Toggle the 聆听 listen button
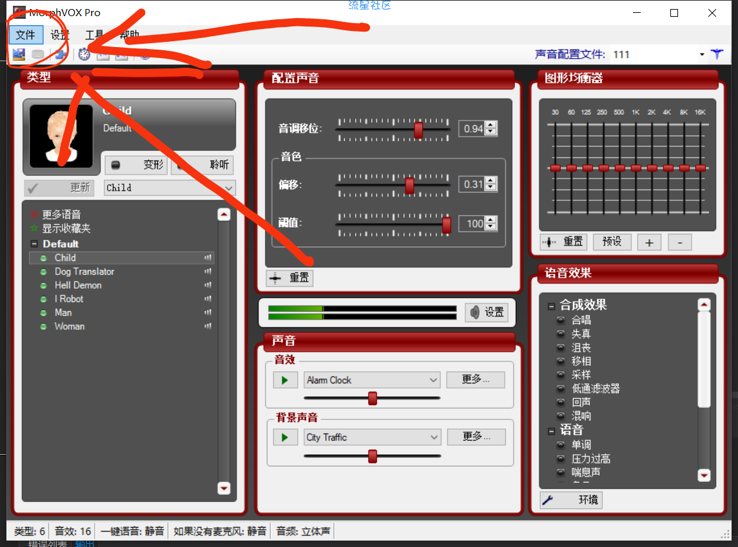The width and height of the screenshot is (738, 547). [202, 165]
